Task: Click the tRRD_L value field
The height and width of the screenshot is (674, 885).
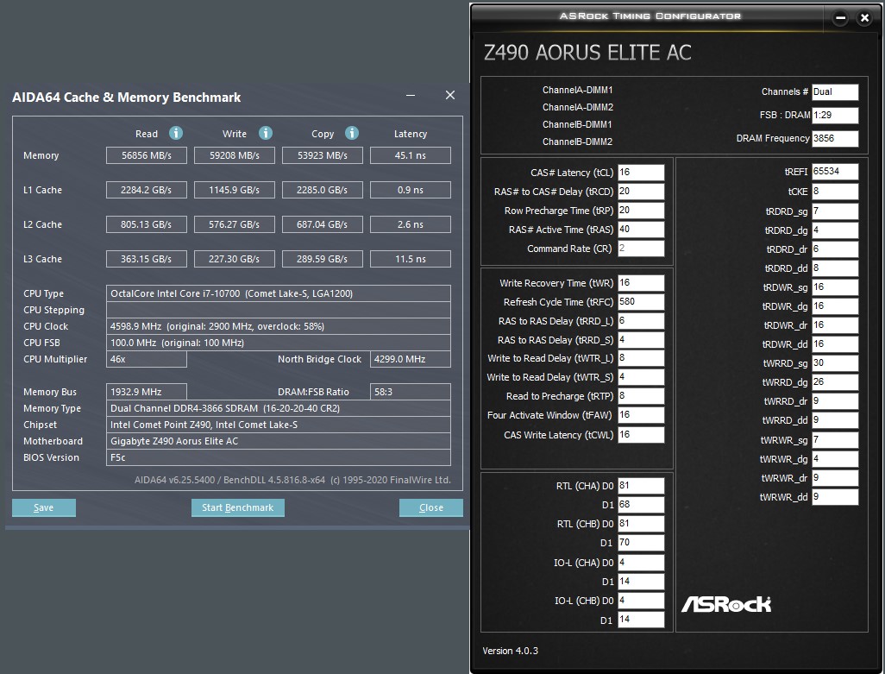Action: pos(641,321)
